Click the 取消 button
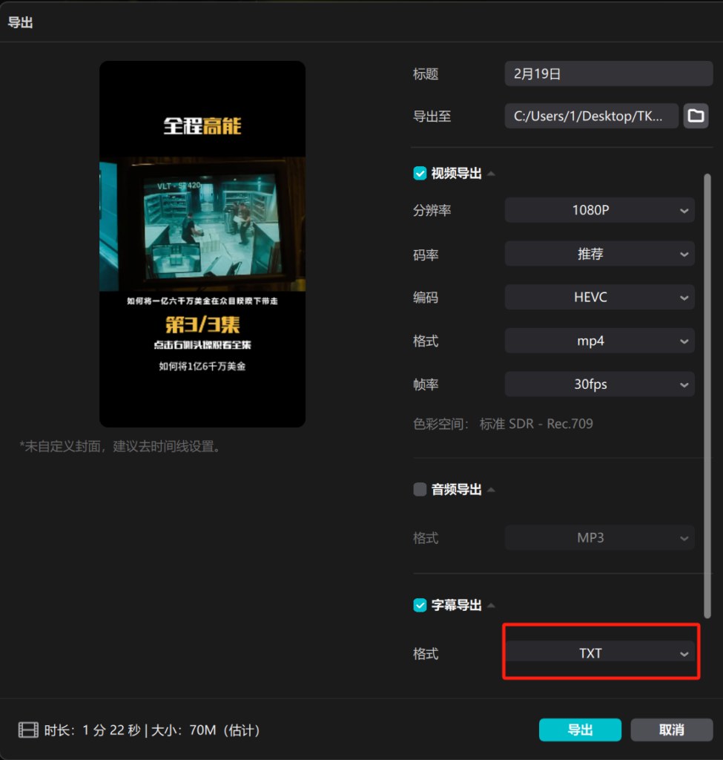The width and height of the screenshot is (723, 760). (672, 730)
